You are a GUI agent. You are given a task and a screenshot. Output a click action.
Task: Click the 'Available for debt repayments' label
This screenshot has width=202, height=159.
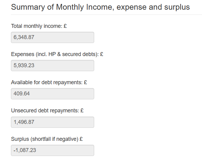[x=47, y=82]
